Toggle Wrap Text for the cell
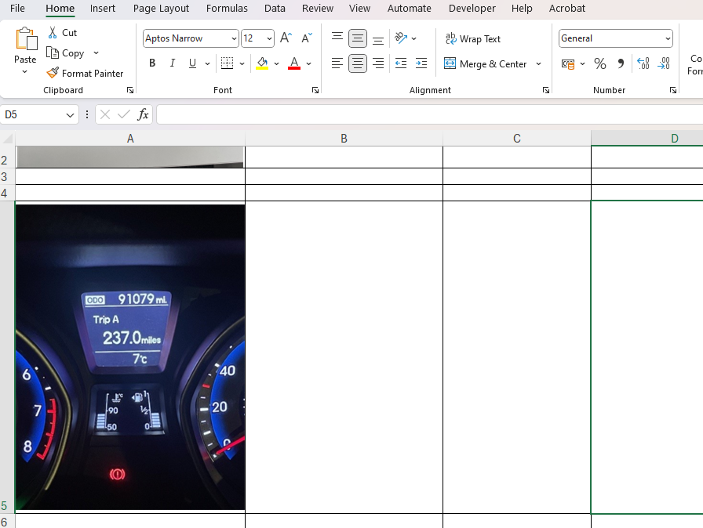 point(472,38)
